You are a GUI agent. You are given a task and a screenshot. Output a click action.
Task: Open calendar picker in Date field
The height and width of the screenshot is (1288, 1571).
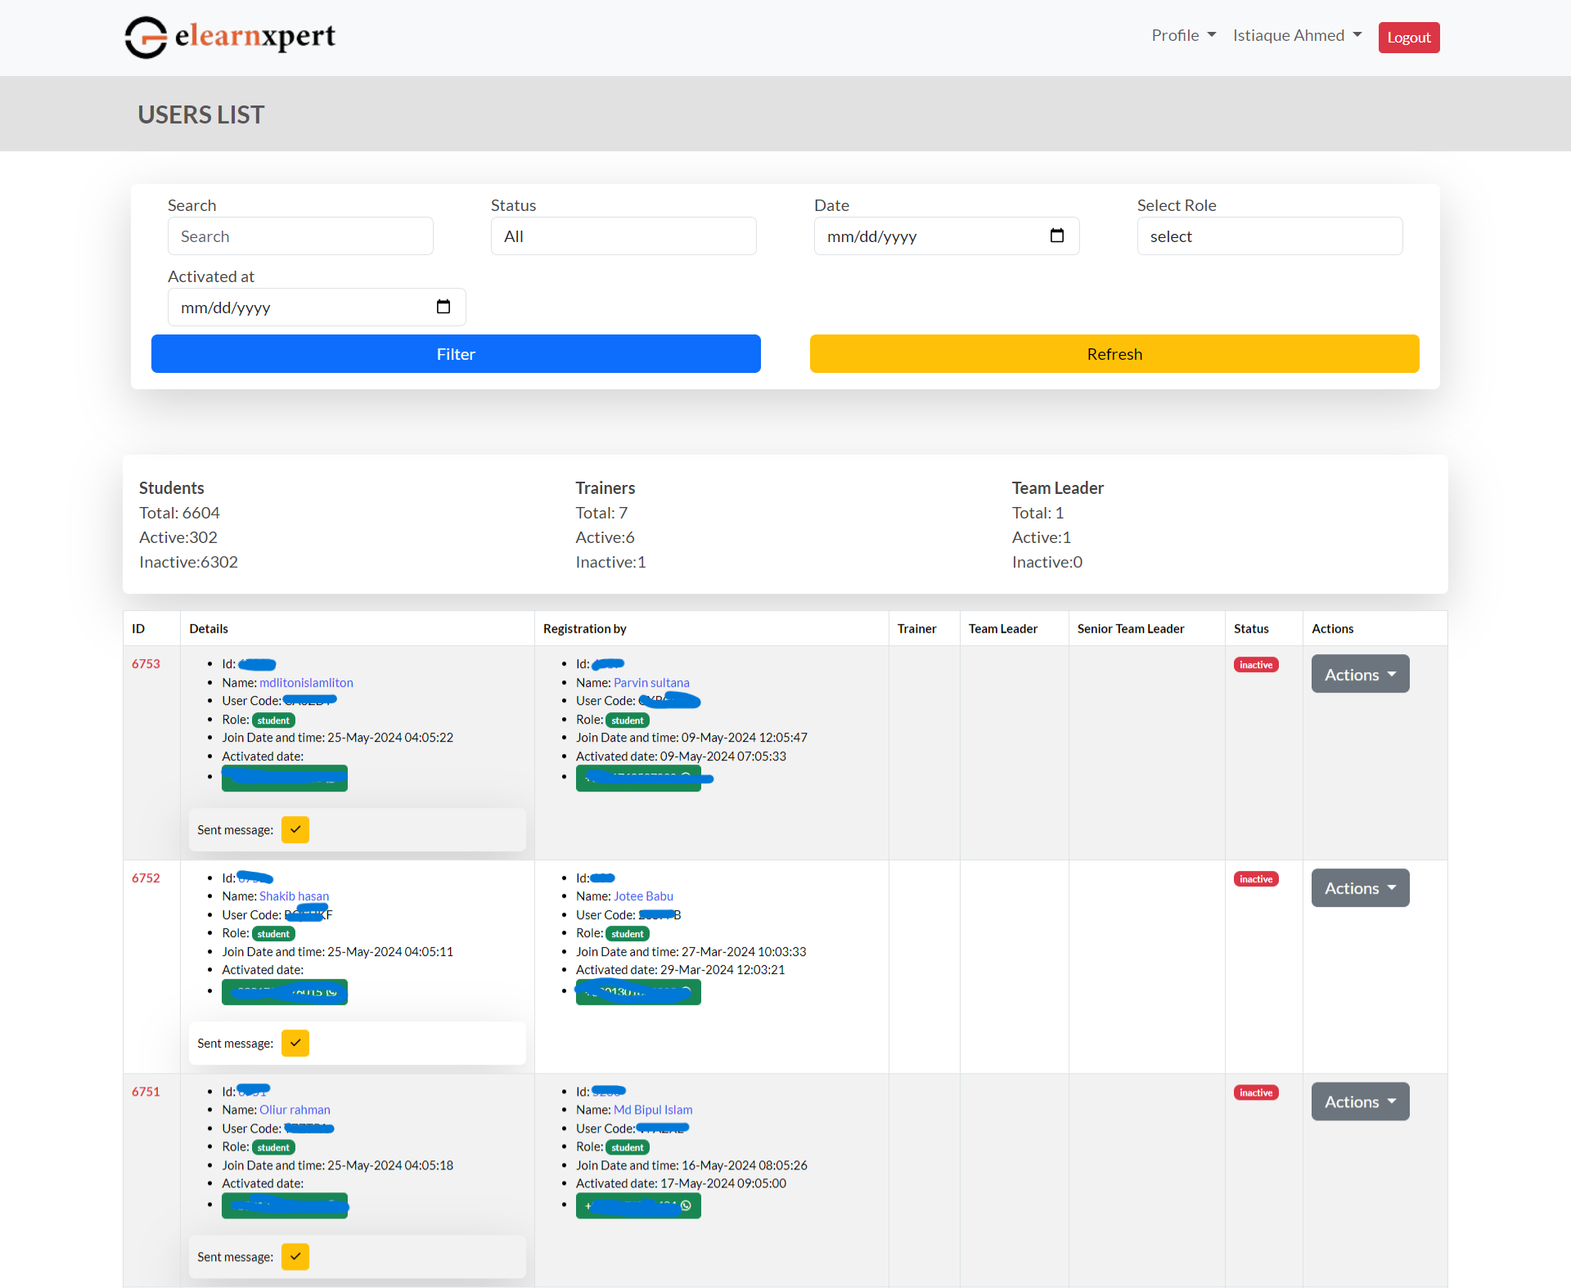coord(1056,236)
